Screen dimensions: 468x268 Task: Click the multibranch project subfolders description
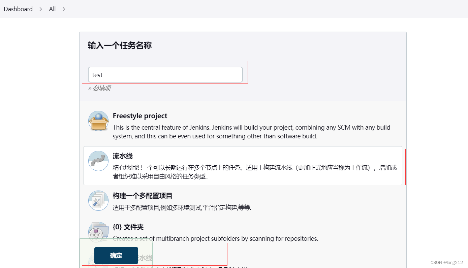(215, 239)
